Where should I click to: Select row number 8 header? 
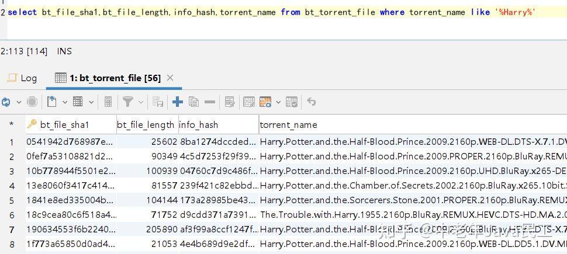pos(12,245)
